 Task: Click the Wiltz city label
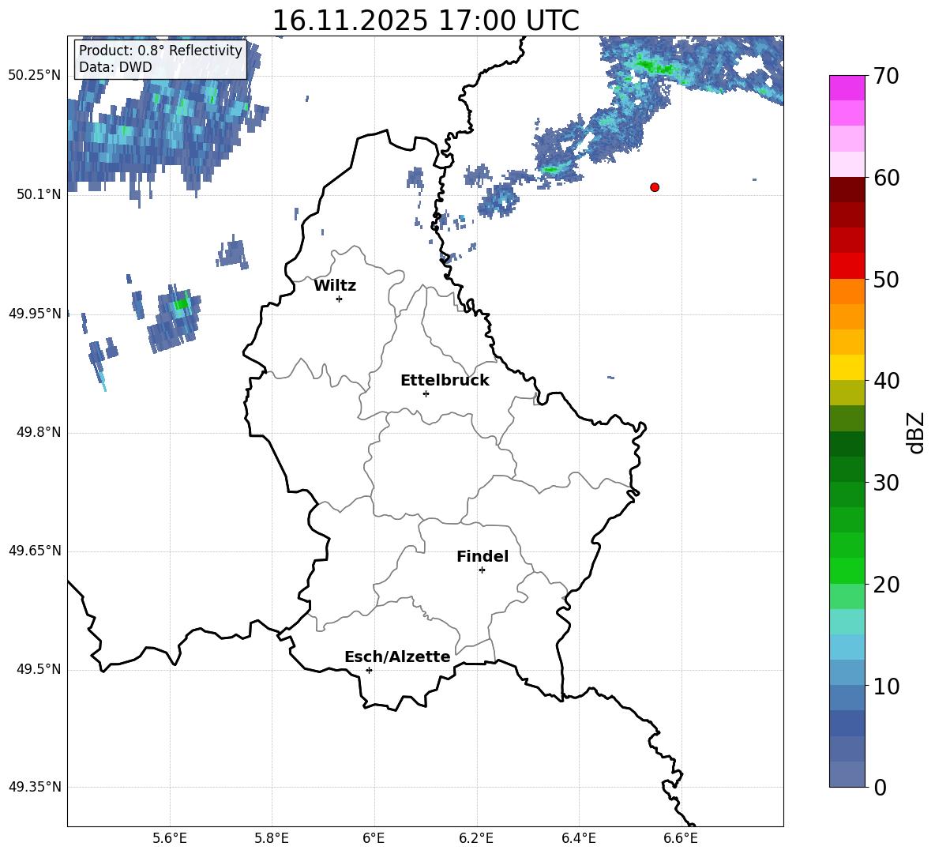coord(335,286)
